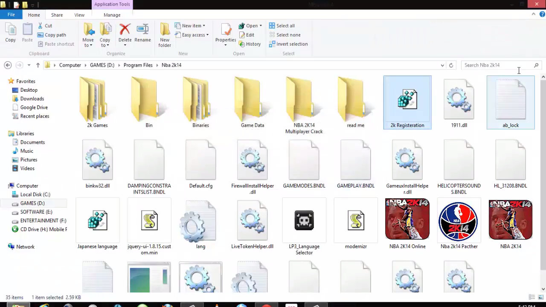Select the 2k Registeration file
The width and height of the screenshot is (546, 307).
coord(407,102)
